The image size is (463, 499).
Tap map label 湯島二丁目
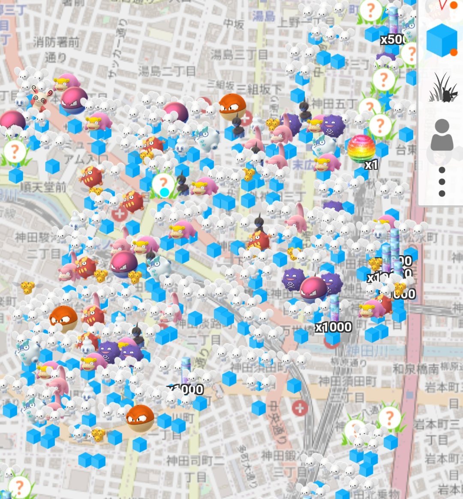click(x=166, y=71)
